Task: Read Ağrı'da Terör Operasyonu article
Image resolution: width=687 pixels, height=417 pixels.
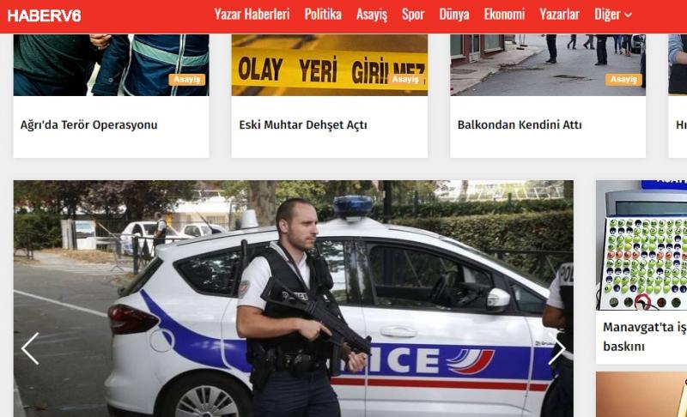Action: point(89,125)
